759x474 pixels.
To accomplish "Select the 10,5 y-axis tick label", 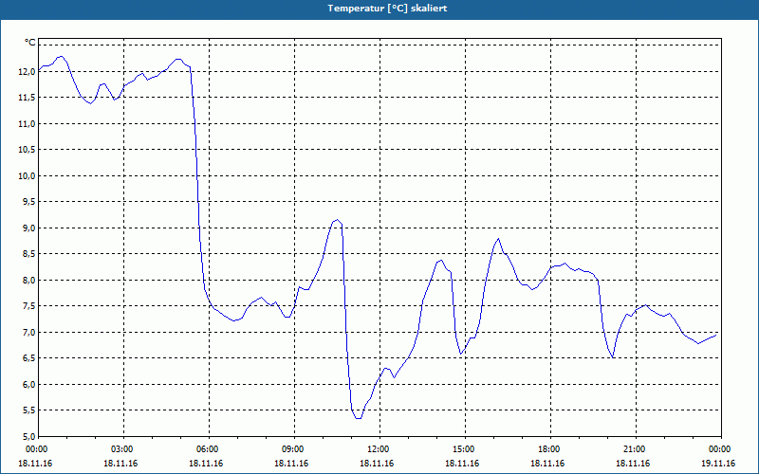I will [27, 150].
